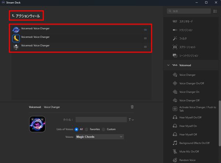Select the first Voicemod Voice Changer mouth icon

[x=16, y=30]
